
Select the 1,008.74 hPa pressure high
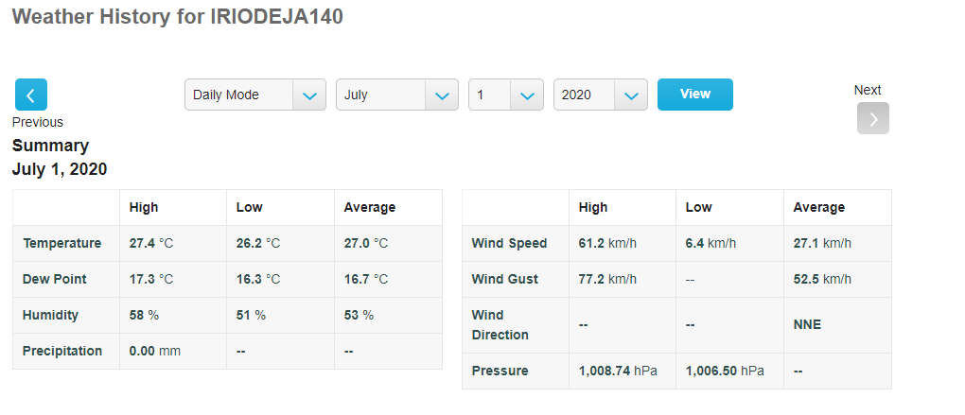(x=618, y=371)
